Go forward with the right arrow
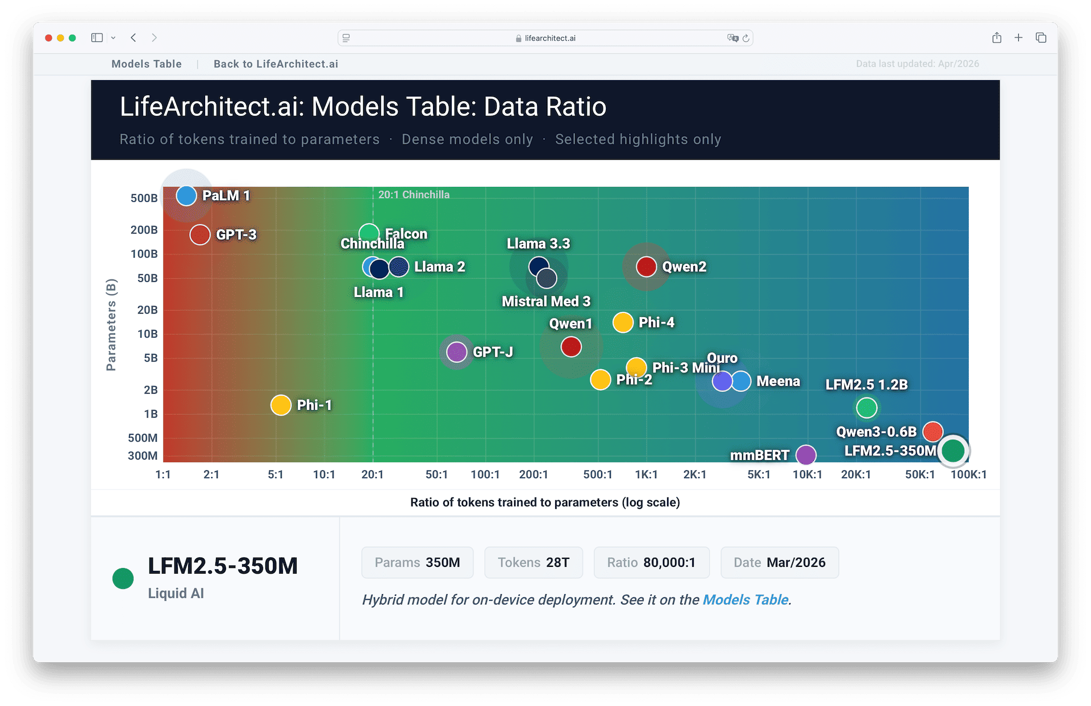 click(154, 38)
